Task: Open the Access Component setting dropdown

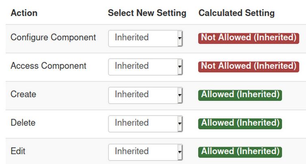Action: [142, 66]
